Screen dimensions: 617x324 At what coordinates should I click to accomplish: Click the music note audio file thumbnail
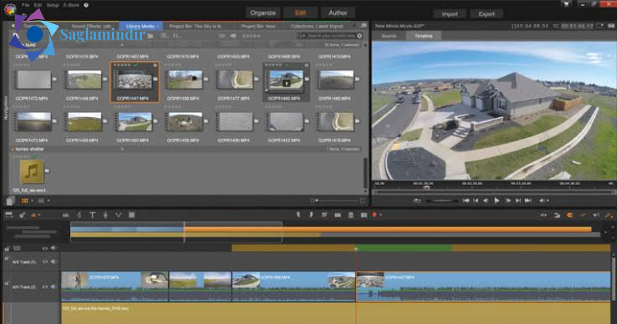pyautogui.click(x=32, y=172)
